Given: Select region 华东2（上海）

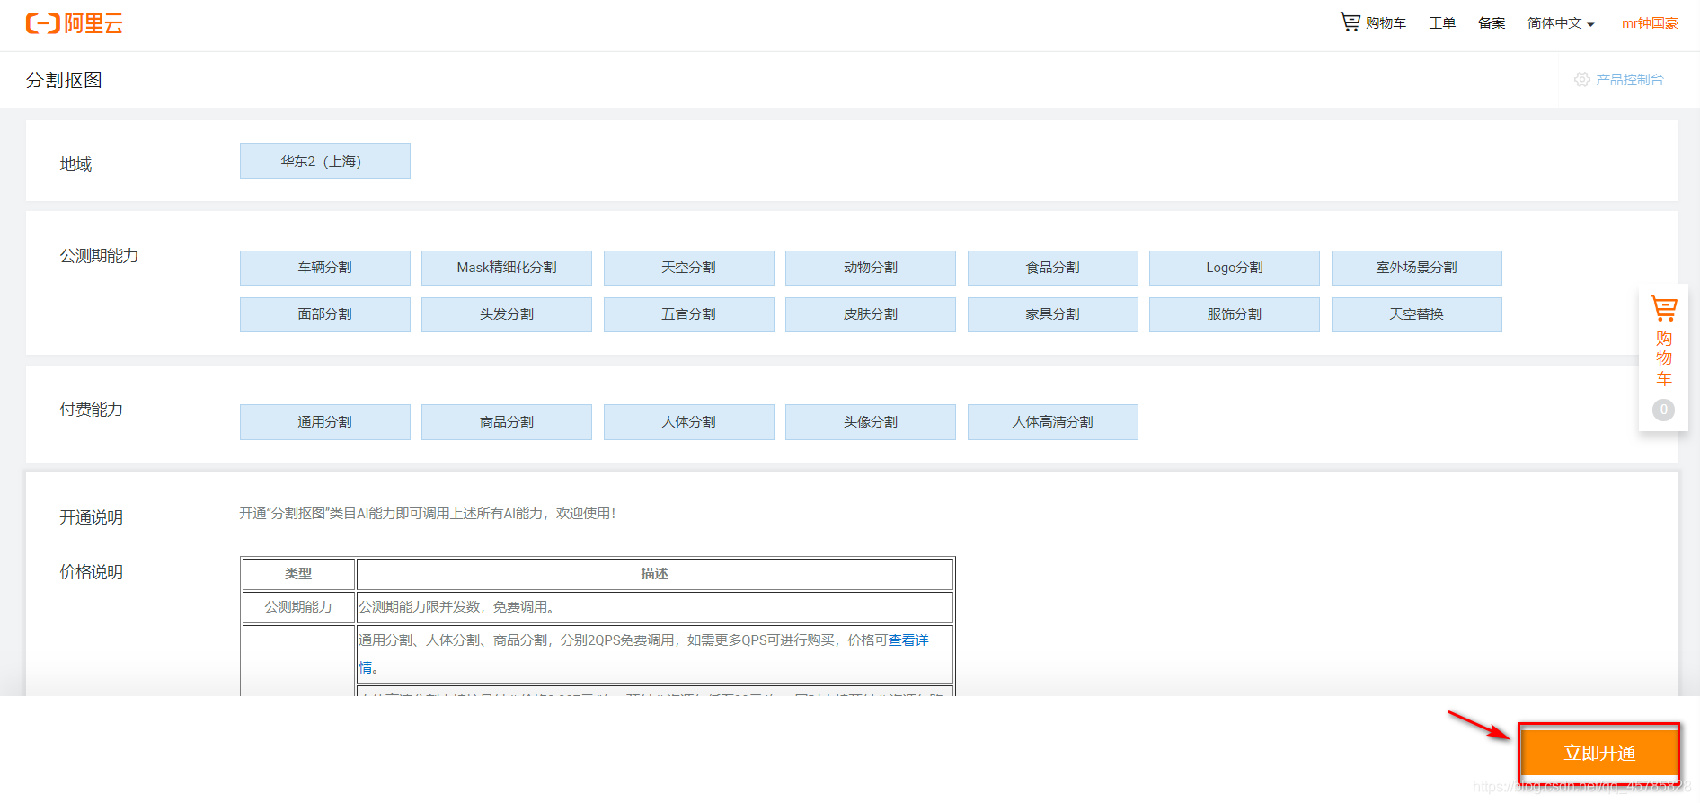Looking at the screenshot, I should 325,161.
